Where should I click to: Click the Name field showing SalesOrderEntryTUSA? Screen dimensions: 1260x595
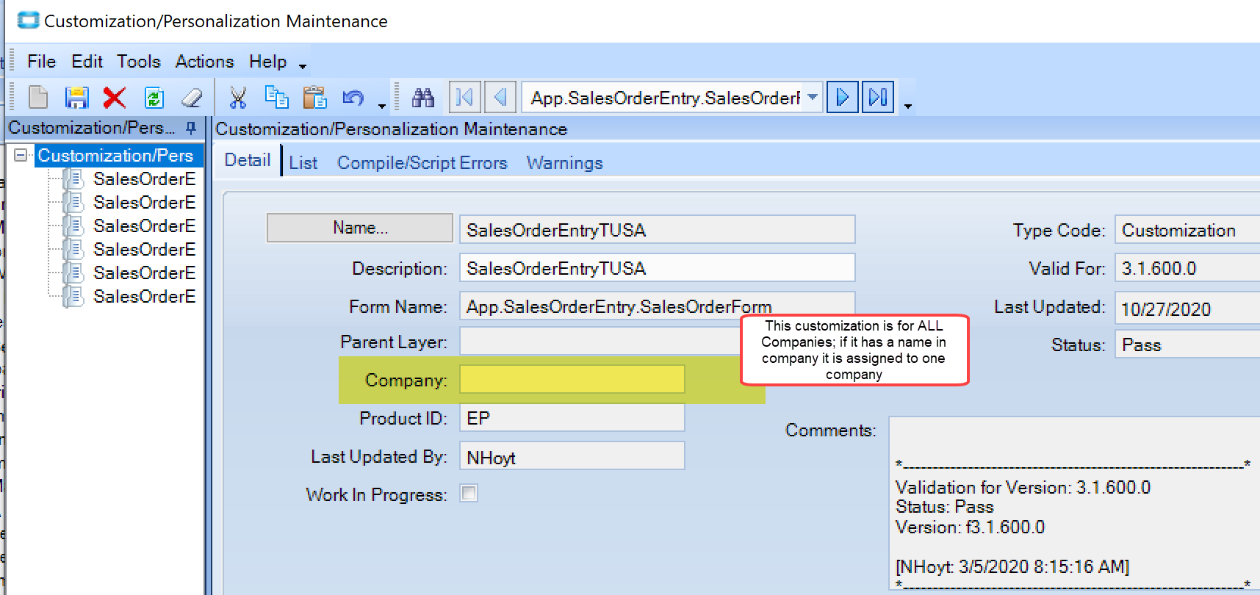click(x=658, y=229)
